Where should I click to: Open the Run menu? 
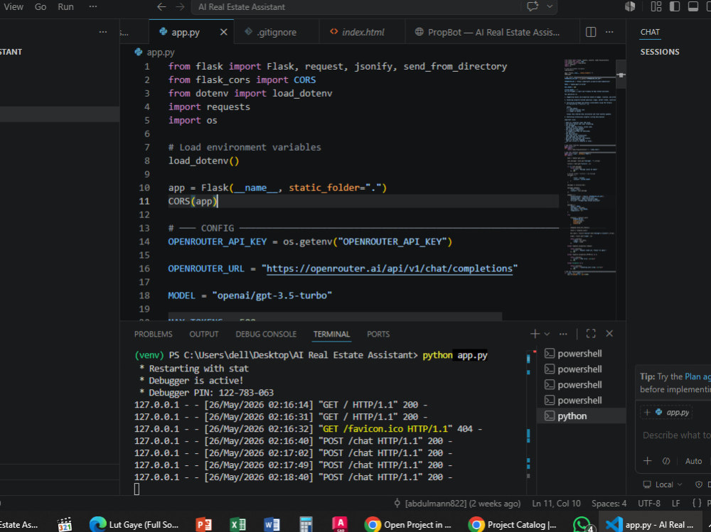[65, 7]
